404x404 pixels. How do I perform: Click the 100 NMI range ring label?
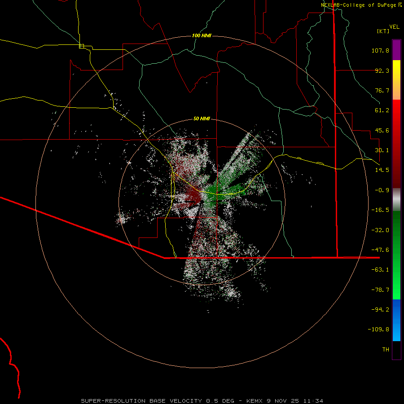tap(202, 35)
